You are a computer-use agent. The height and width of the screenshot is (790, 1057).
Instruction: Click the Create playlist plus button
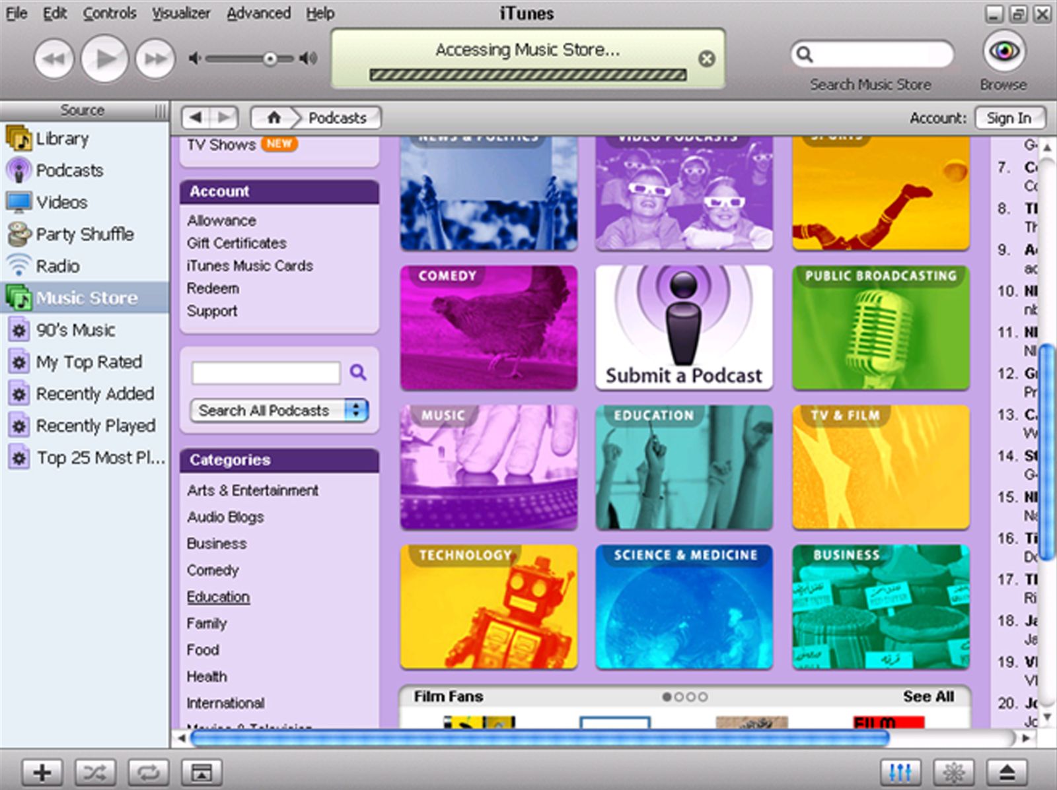pos(42,772)
